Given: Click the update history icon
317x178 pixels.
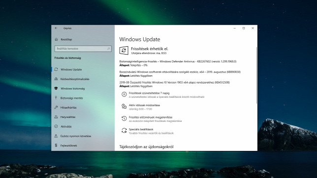Looking at the screenshot, I should [124, 119].
